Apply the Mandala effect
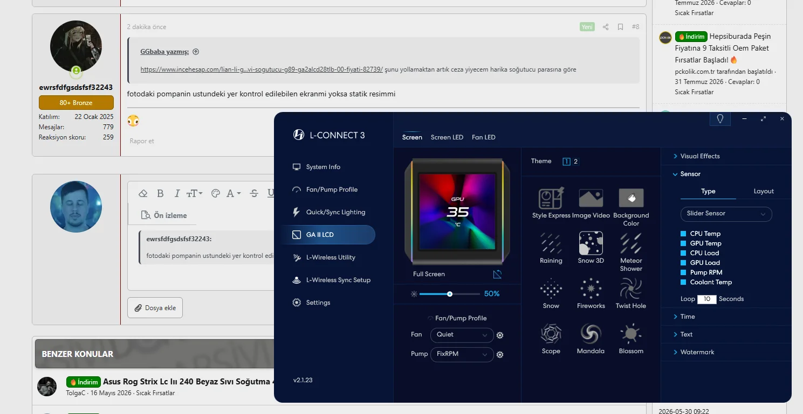The height and width of the screenshot is (414, 803). coord(591,334)
